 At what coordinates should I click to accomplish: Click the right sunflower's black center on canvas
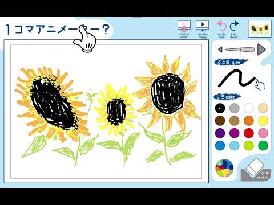click(x=168, y=94)
